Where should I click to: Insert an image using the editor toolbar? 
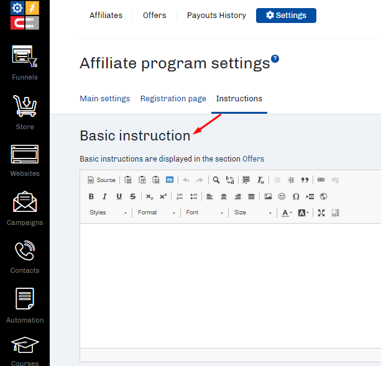click(x=268, y=196)
